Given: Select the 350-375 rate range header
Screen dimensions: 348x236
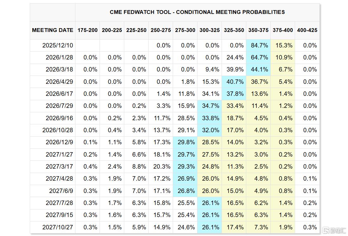Looking at the screenshot, I should (258, 30).
